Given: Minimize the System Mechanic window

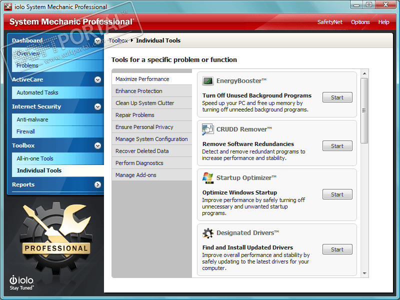Looking at the screenshot, I should [356, 5].
